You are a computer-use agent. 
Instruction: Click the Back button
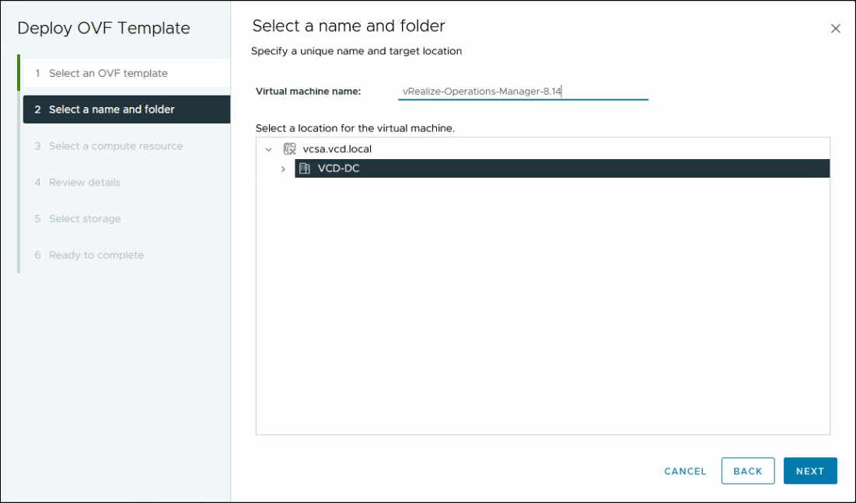[x=748, y=470]
